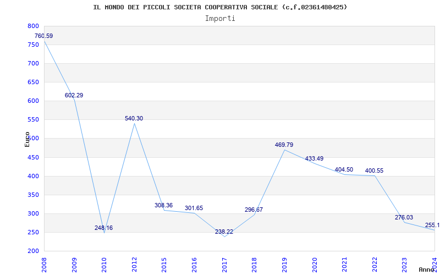
Task: Select the 469.79 data label
Action: [x=284, y=145]
